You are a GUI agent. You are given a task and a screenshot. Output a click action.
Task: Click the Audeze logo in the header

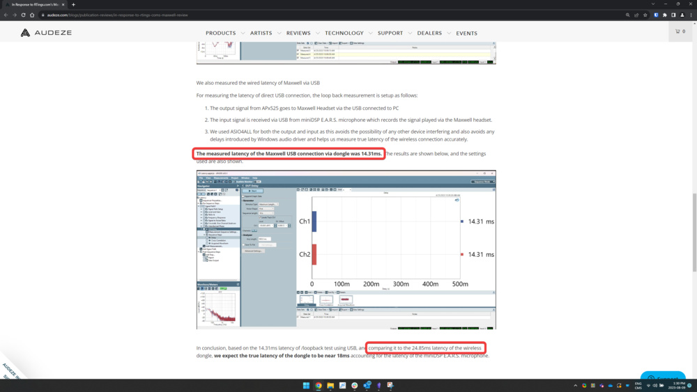45,33
